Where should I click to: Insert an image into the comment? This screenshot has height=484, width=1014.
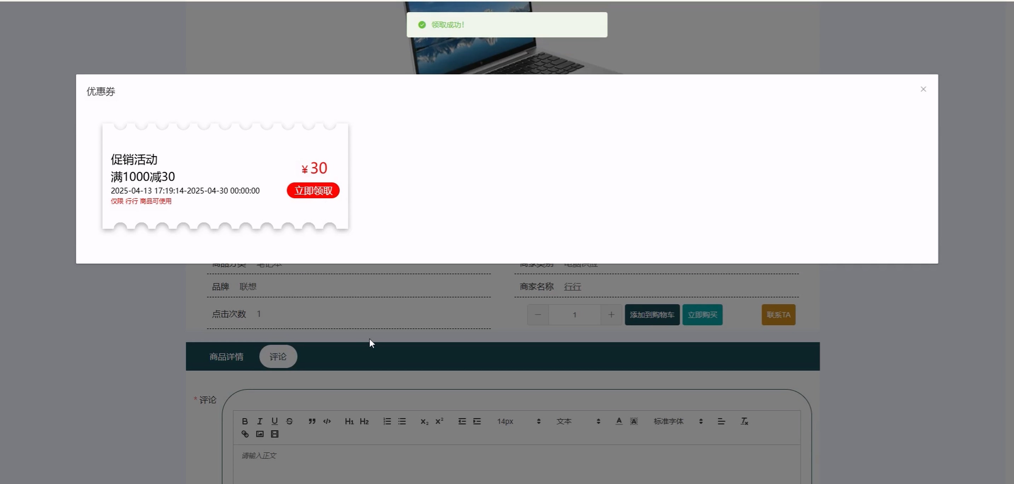tap(260, 434)
